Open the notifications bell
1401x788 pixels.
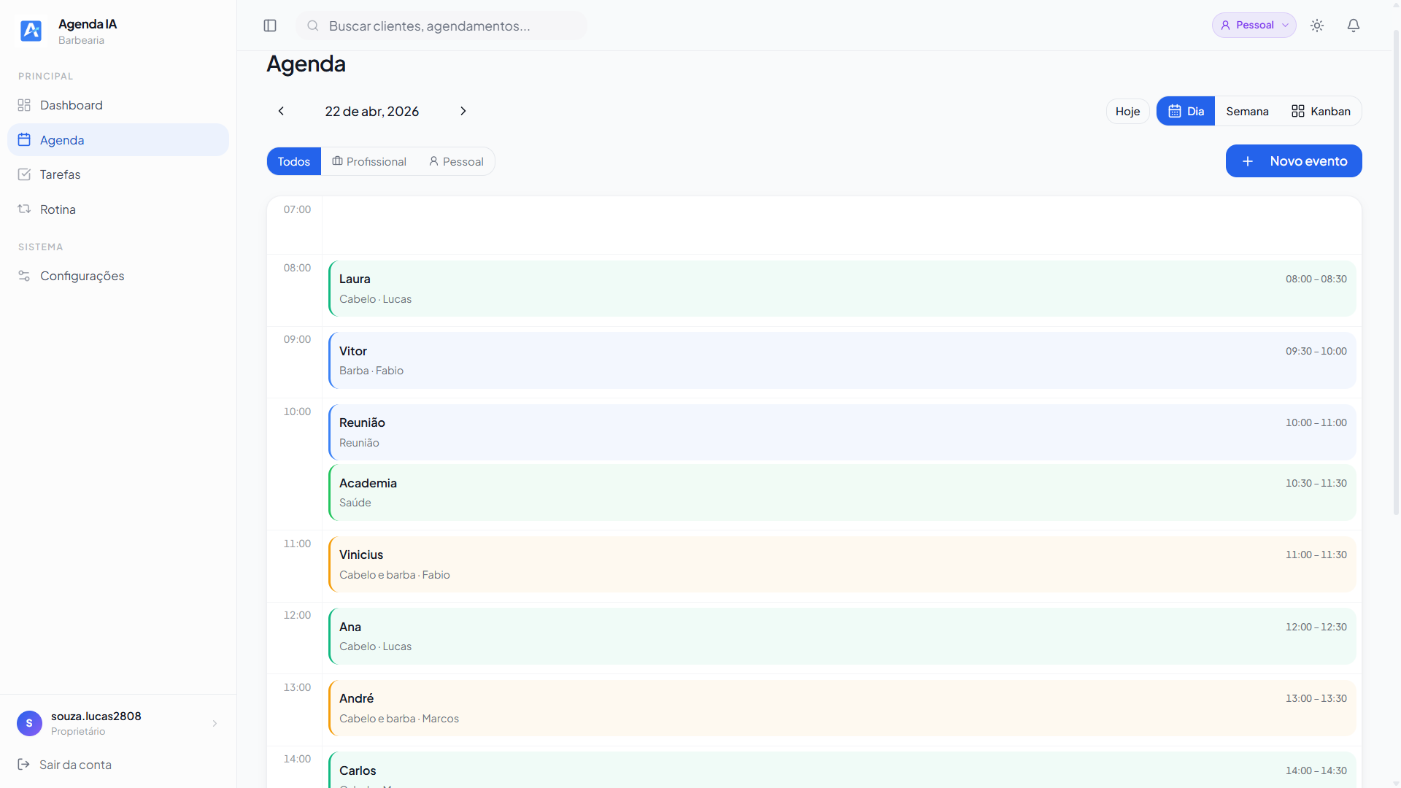coord(1354,26)
